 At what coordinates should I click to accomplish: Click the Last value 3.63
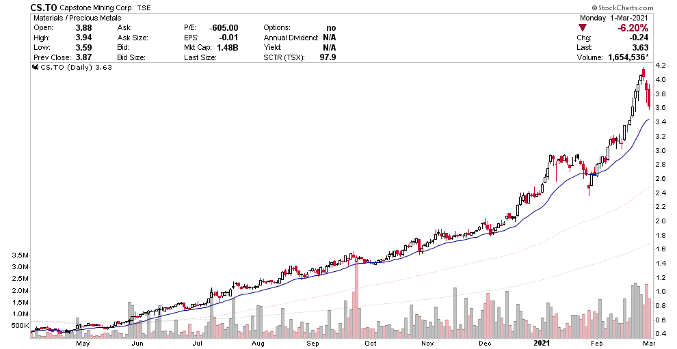coord(641,47)
